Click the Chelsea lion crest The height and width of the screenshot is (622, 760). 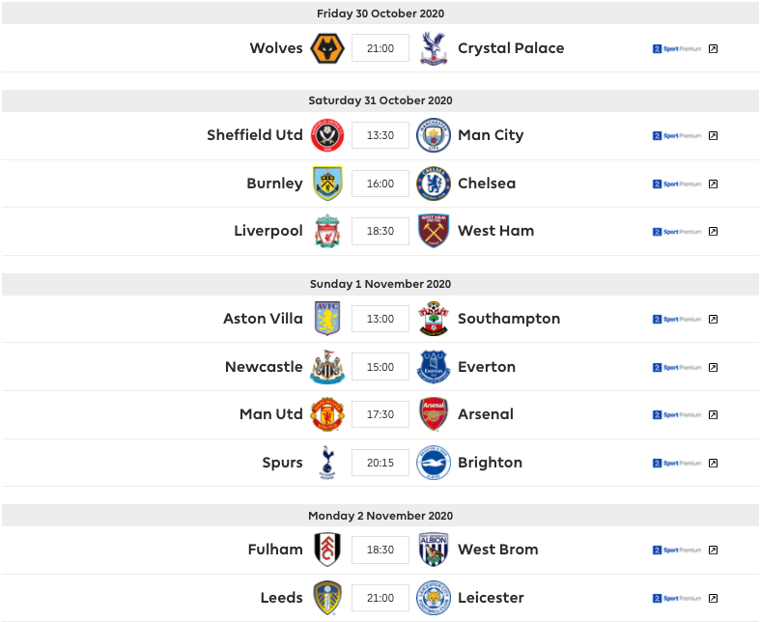pos(434,184)
